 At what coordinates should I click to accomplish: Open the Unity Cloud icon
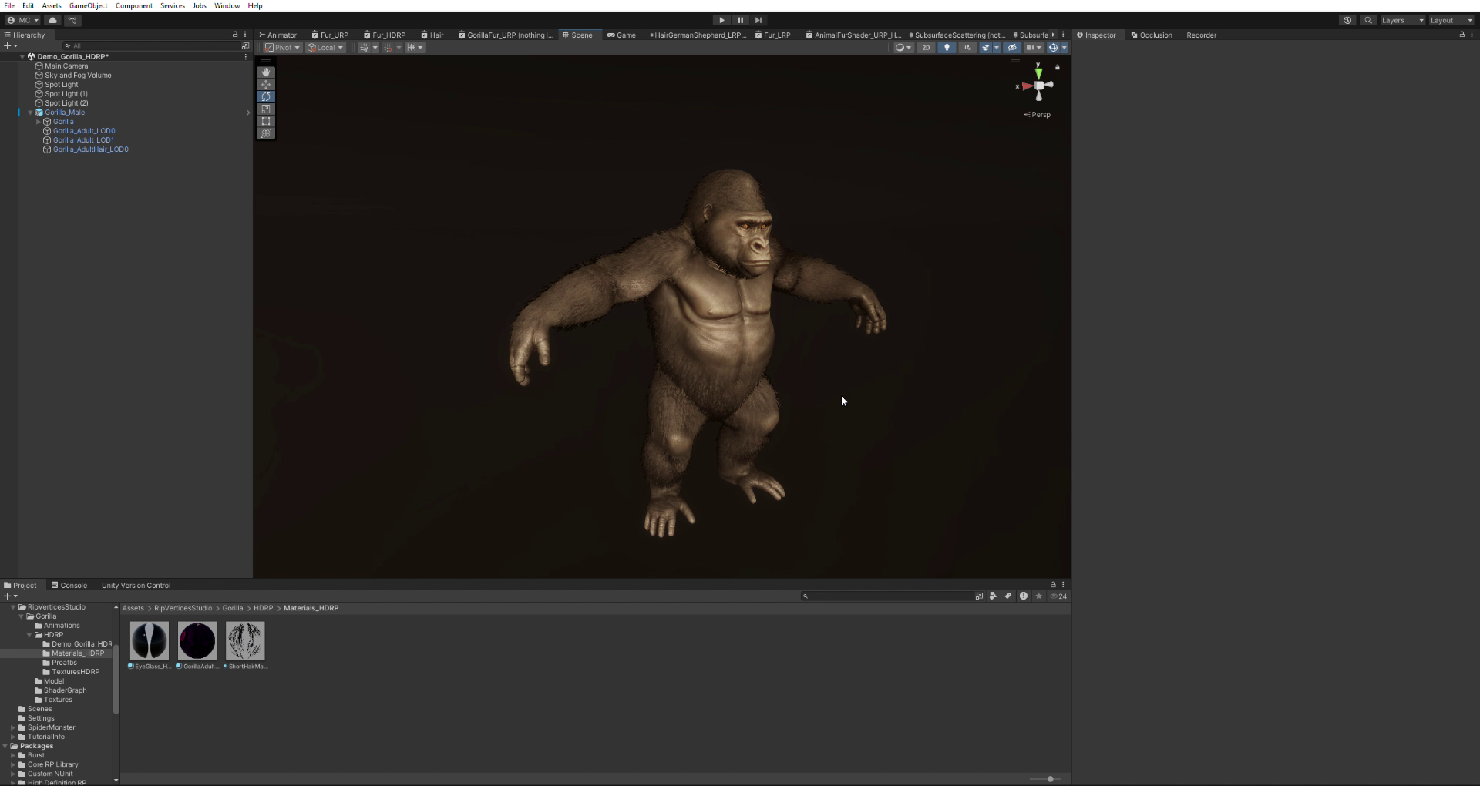tap(52, 21)
